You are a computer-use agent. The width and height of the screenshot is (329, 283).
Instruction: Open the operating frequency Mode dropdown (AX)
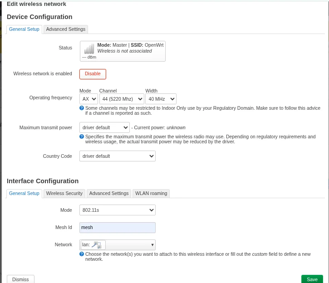(x=89, y=99)
